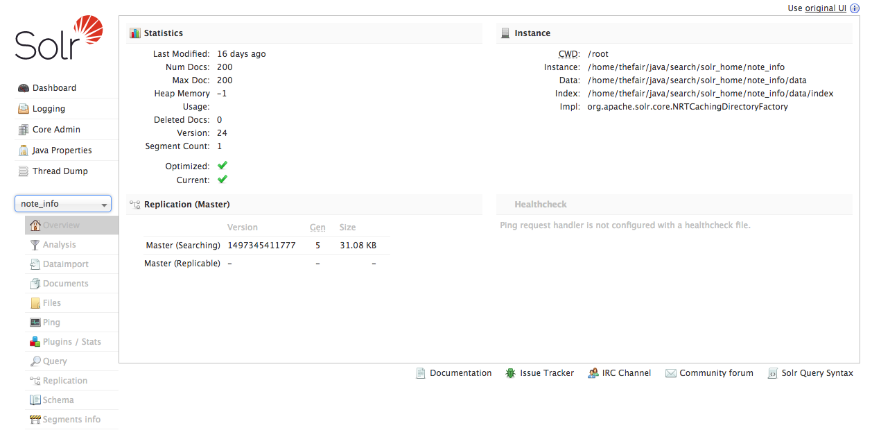Click the '31.08 KB' size value

[358, 246]
